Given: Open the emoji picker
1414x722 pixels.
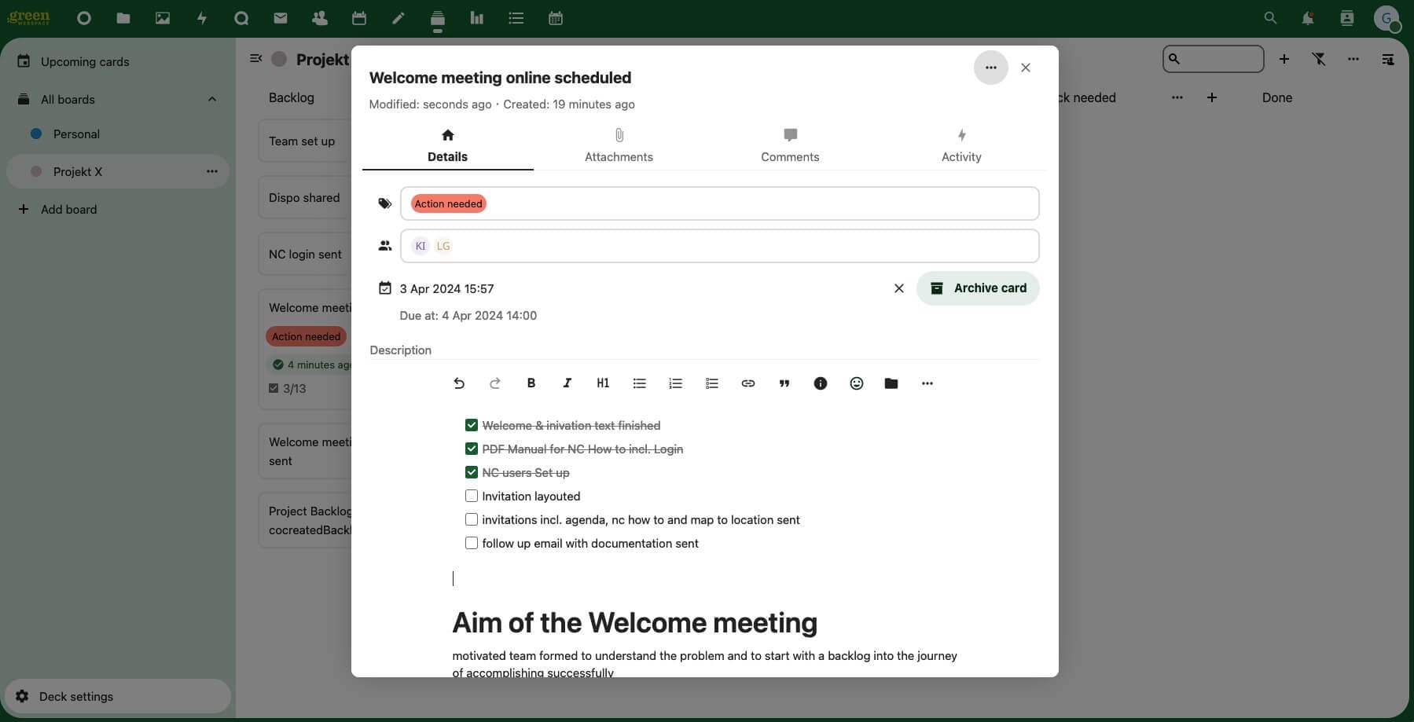Looking at the screenshot, I should click(x=856, y=383).
